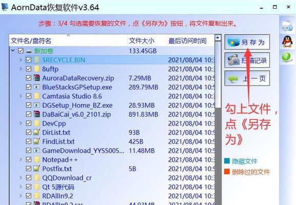This screenshot has height=205, width=296.
Task: Click the GameDownload_YYSS005 program icon
Action: 36,150
